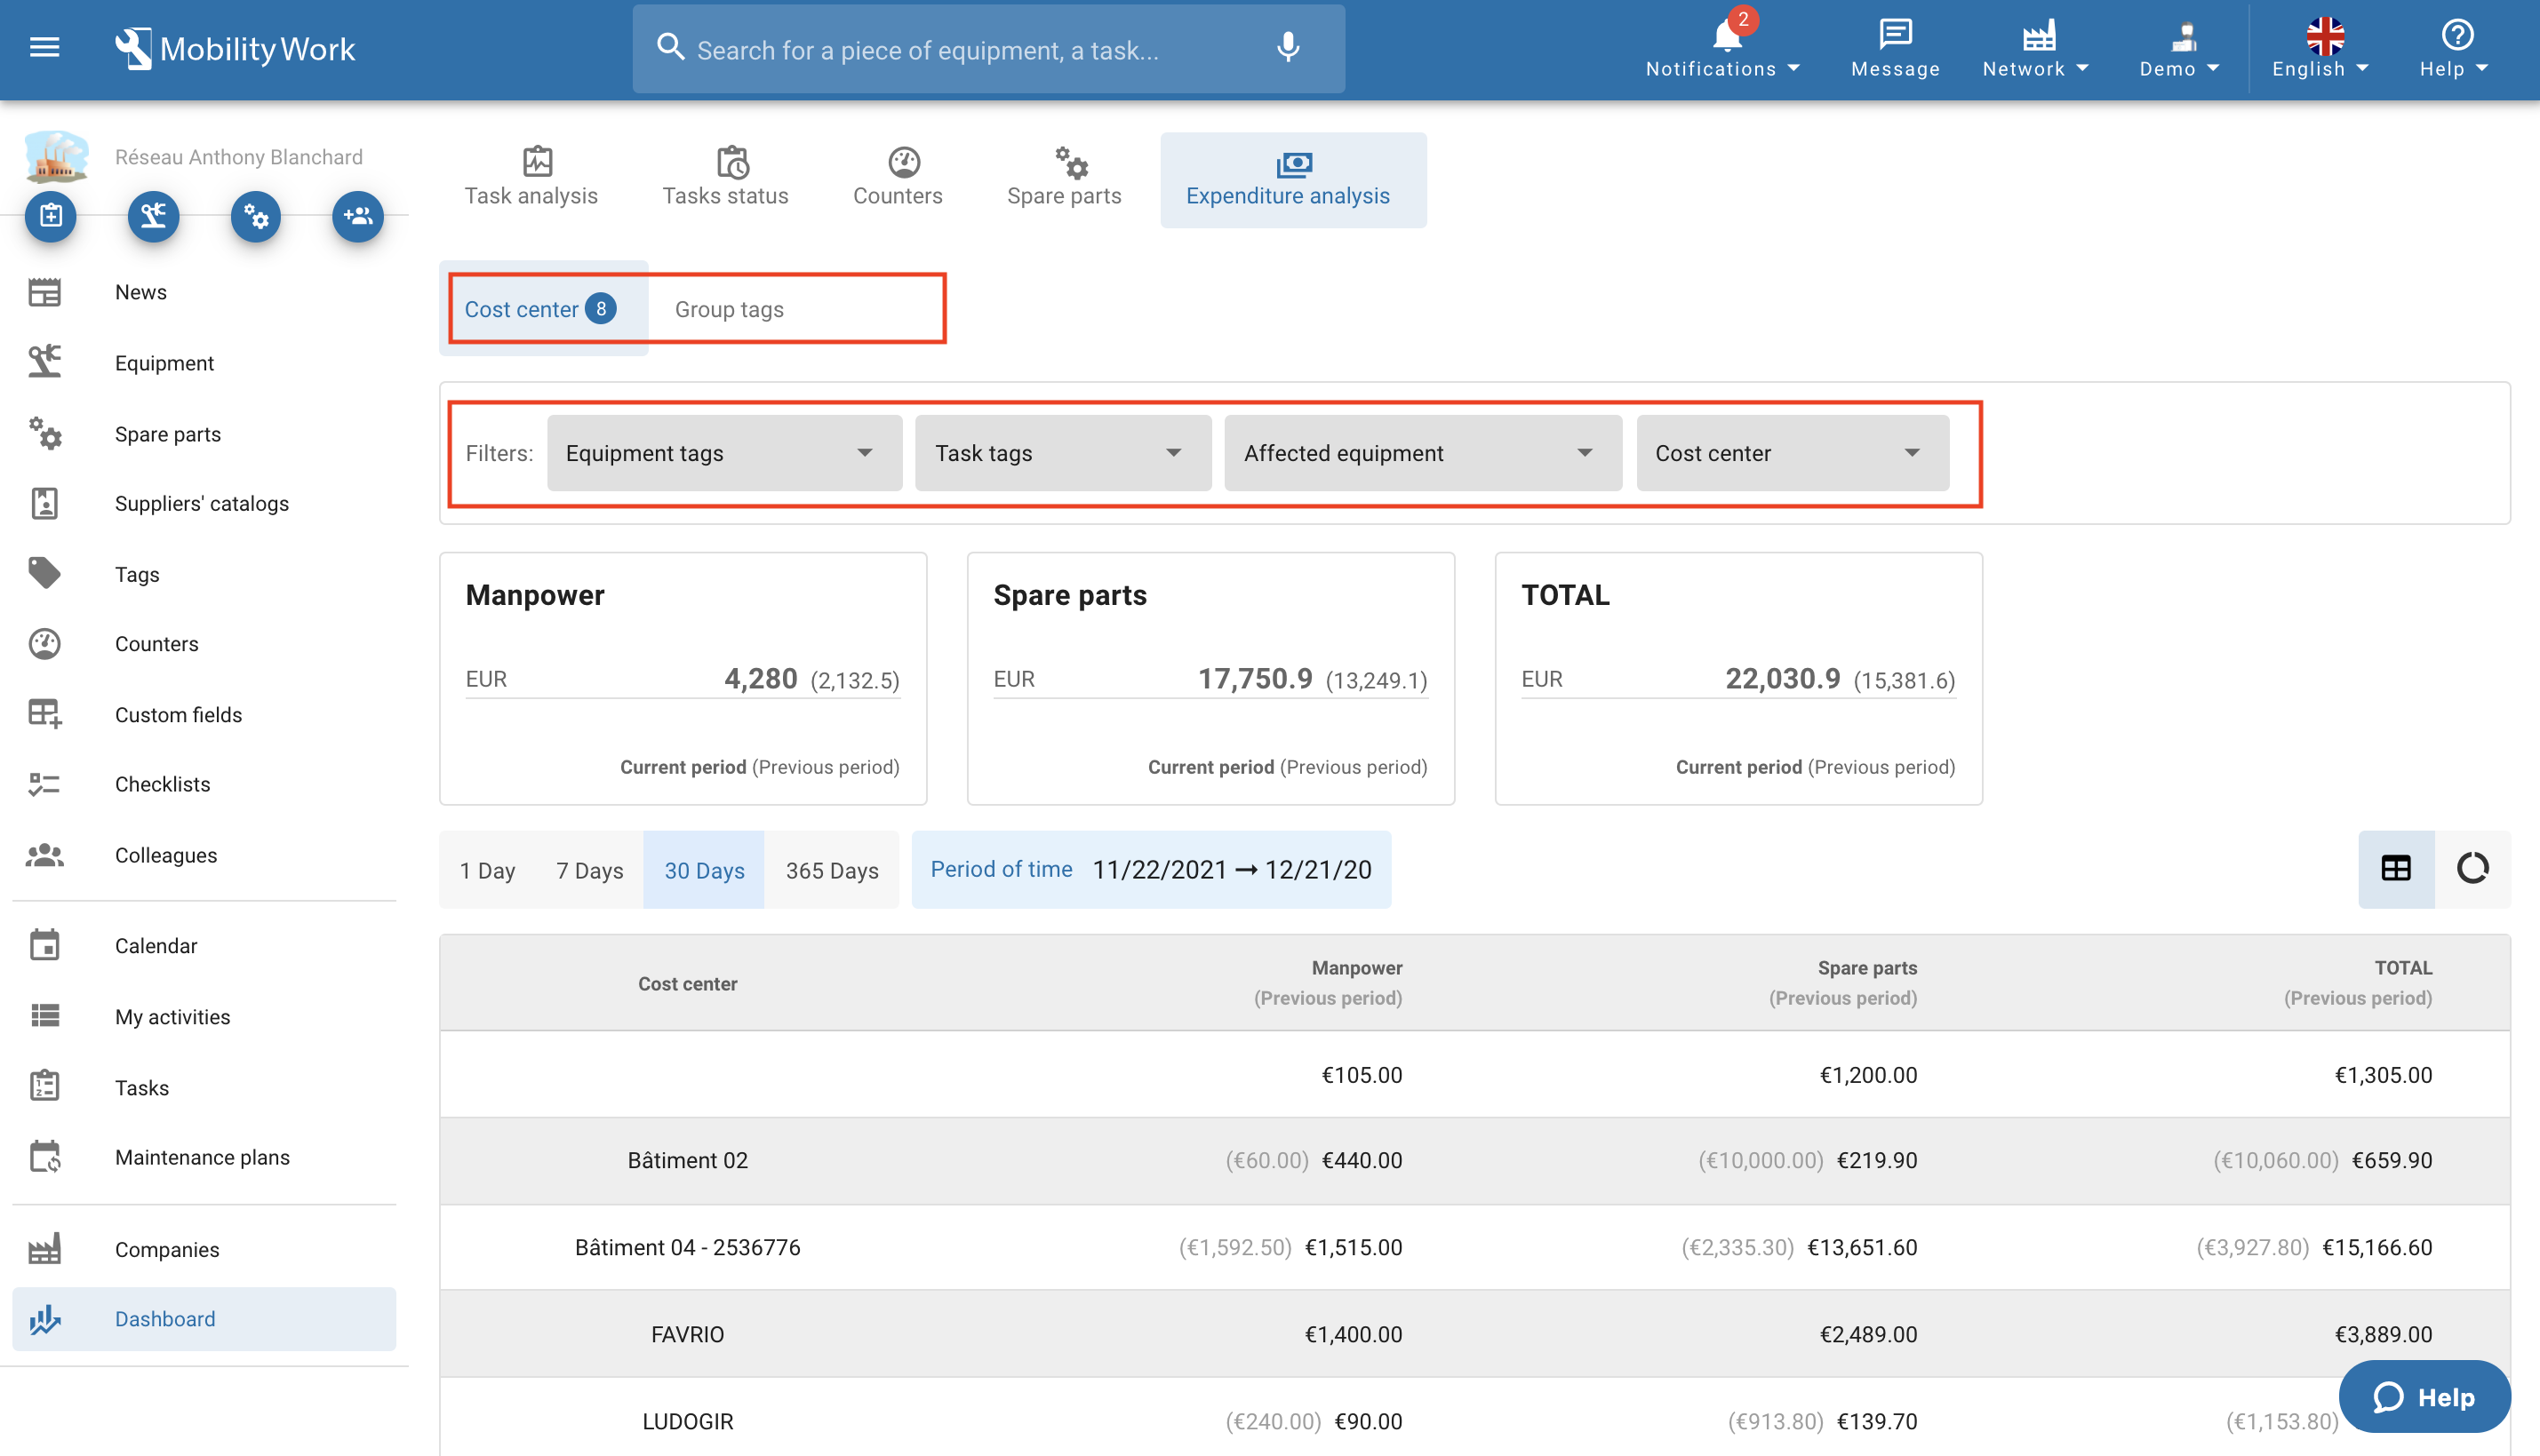Image resolution: width=2540 pixels, height=1456 pixels.
Task: Click the Colleagues people sidebar icon
Action: [x=44, y=855]
